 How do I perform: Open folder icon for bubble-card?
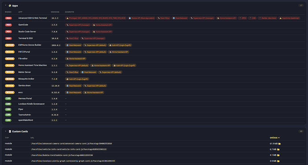tap(279, 155)
